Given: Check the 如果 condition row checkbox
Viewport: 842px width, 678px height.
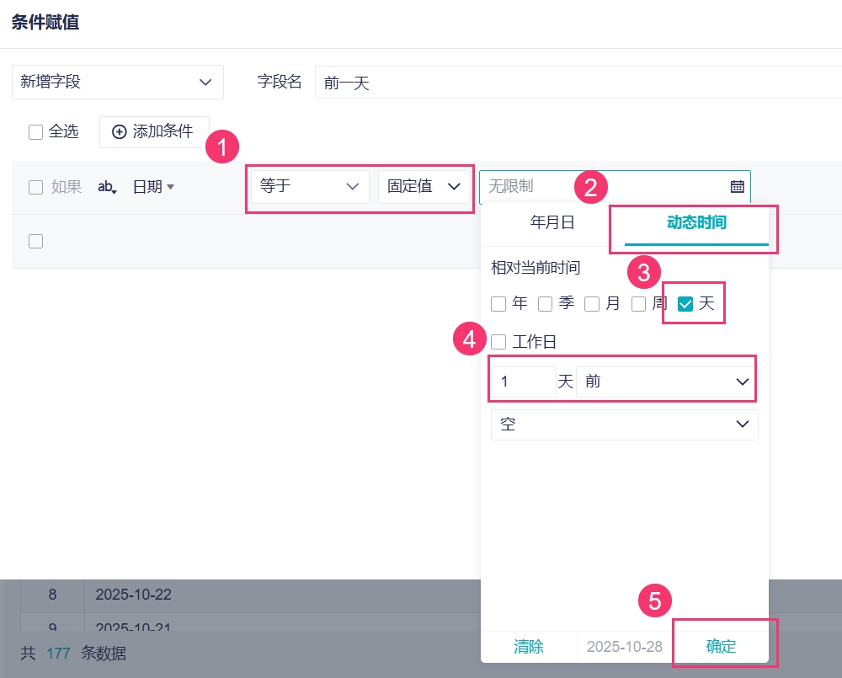Looking at the screenshot, I should pos(35,187).
